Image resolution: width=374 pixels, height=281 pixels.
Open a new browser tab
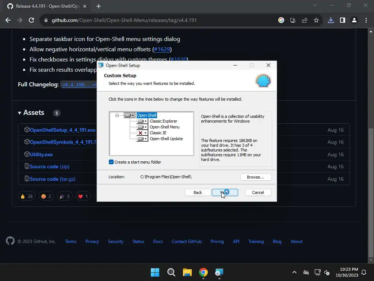[99, 7]
